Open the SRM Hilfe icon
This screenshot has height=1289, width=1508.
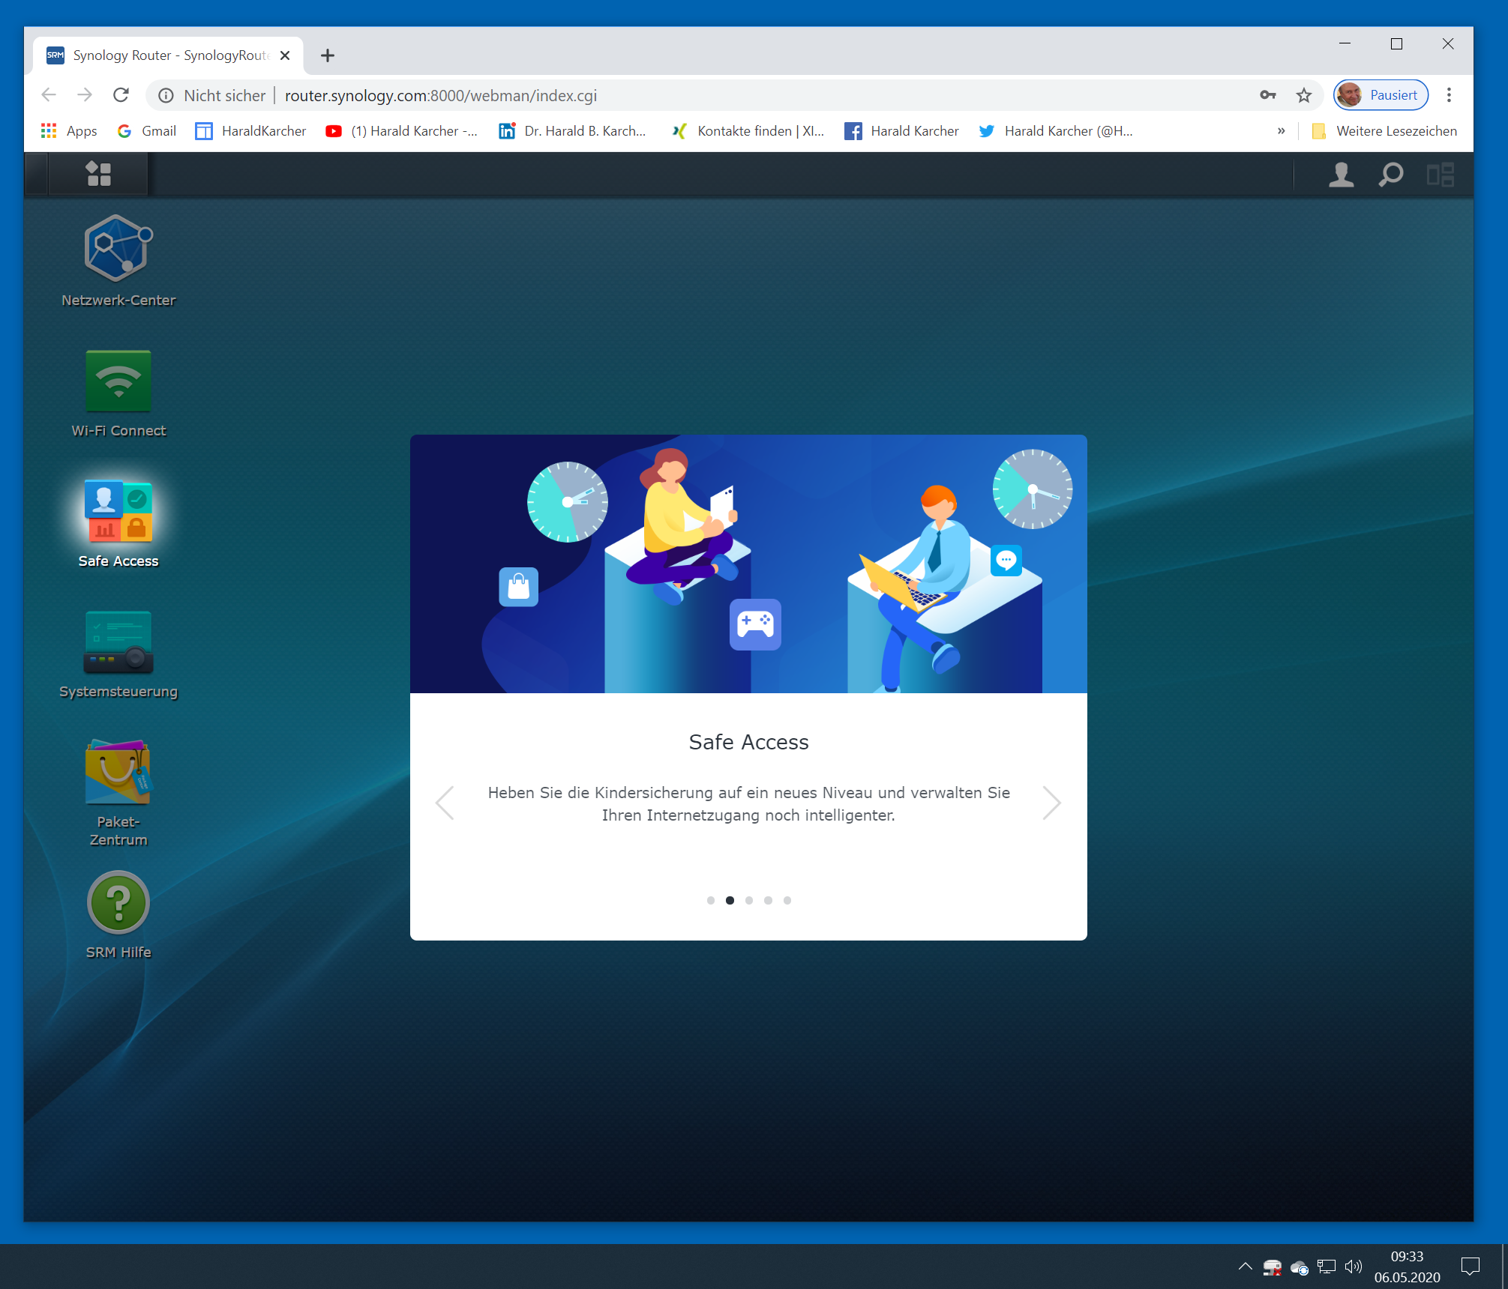pyautogui.click(x=118, y=903)
